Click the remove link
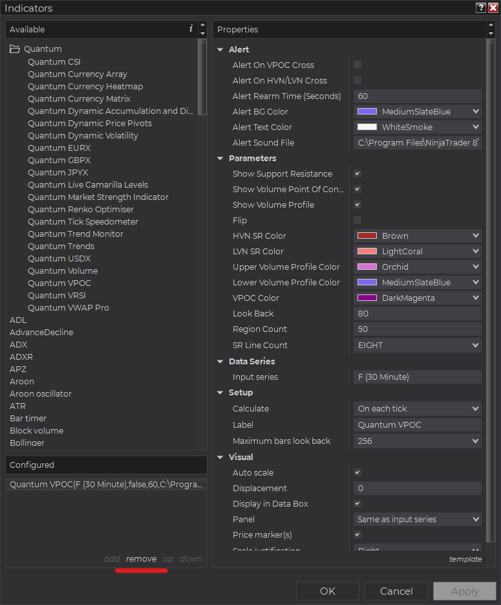The height and width of the screenshot is (605, 501). pos(141,558)
